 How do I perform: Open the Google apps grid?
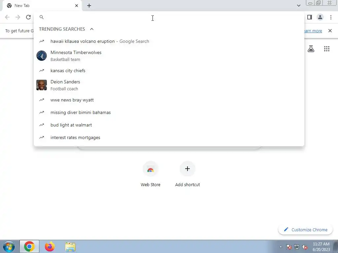327,49
